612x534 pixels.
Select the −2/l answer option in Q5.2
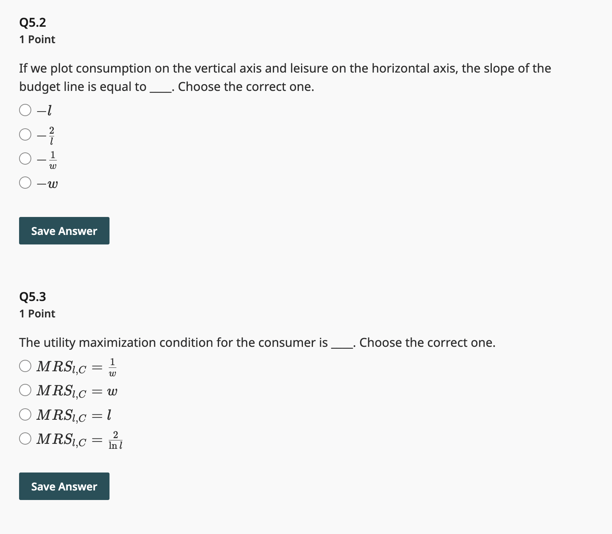tap(25, 135)
